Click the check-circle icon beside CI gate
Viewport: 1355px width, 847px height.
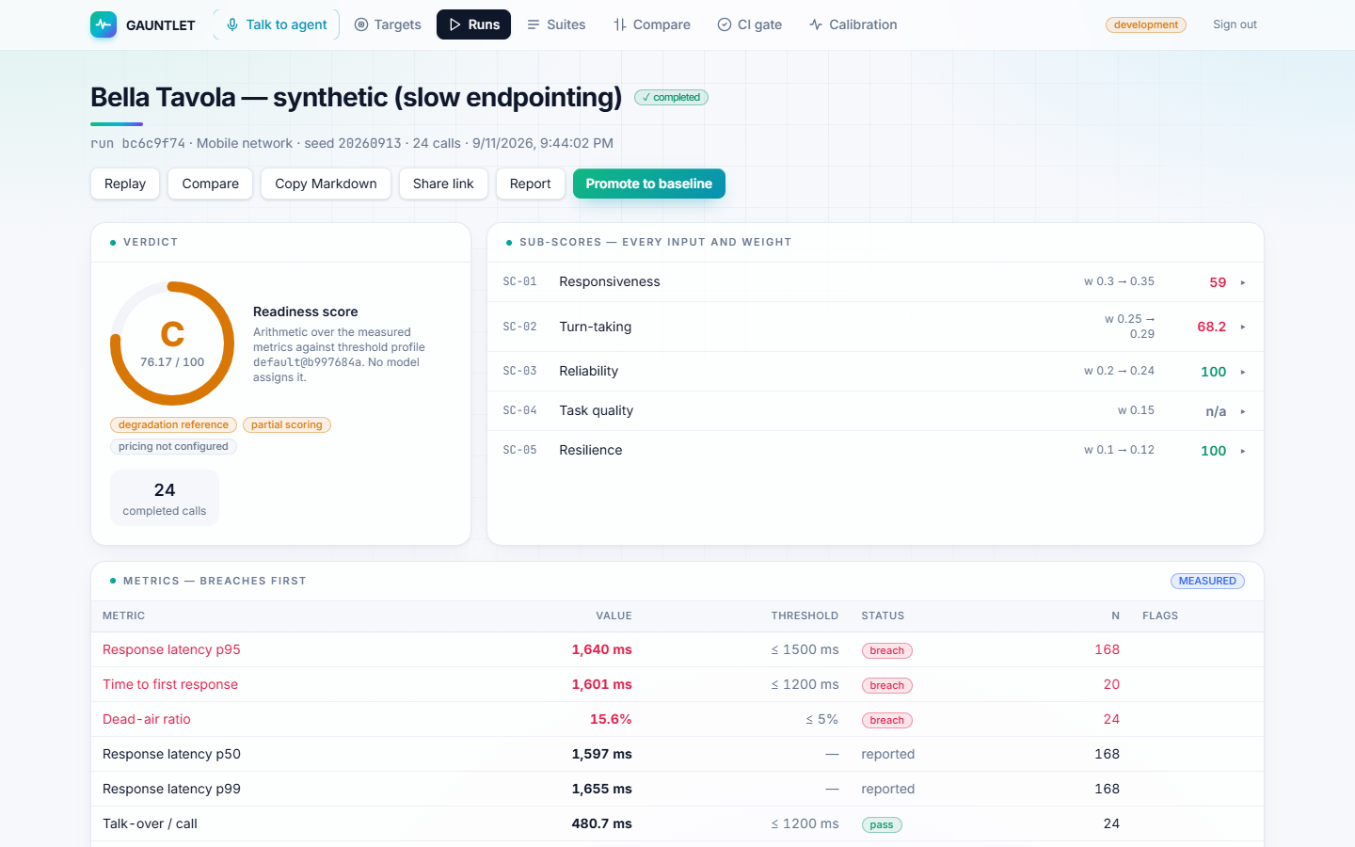[725, 24]
